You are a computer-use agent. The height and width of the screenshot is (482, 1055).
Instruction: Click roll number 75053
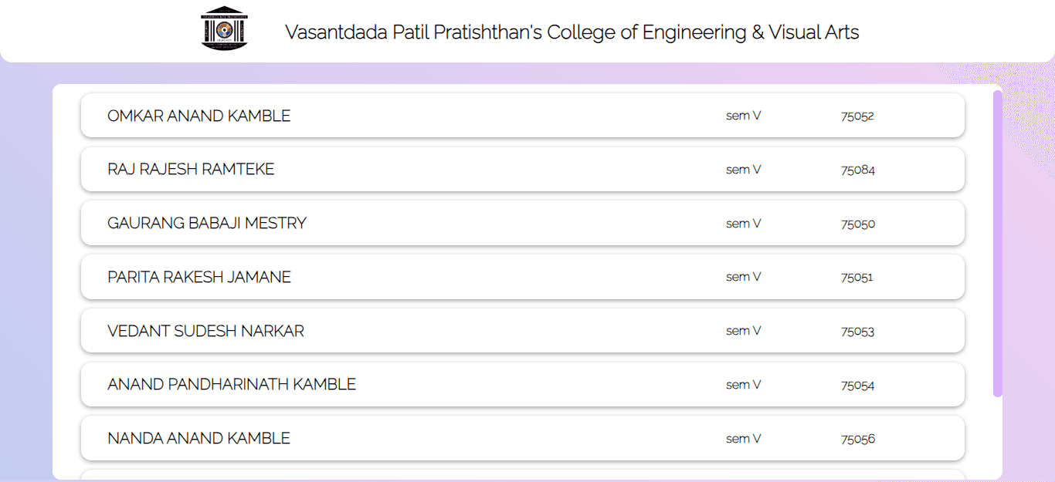pyautogui.click(x=857, y=332)
